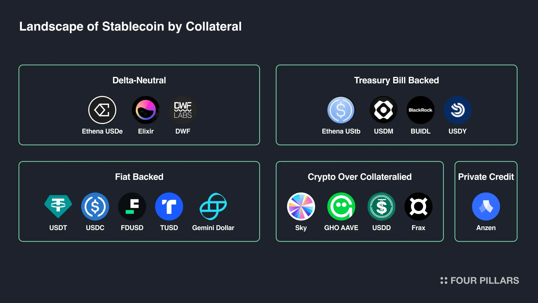538x303 pixels.
Task: Click the USDD green dollar icon
Action: [x=381, y=206]
